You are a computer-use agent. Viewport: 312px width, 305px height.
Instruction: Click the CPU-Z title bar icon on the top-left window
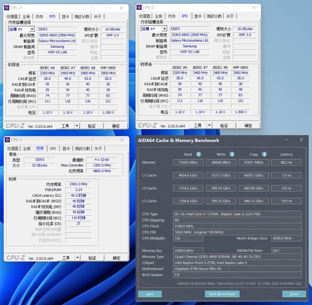pyautogui.click(x=7, y=8)
